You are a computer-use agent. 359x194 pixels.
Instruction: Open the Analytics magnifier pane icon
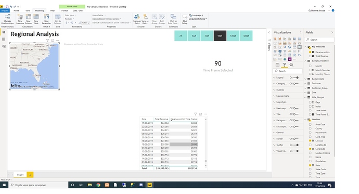(291, 65)
